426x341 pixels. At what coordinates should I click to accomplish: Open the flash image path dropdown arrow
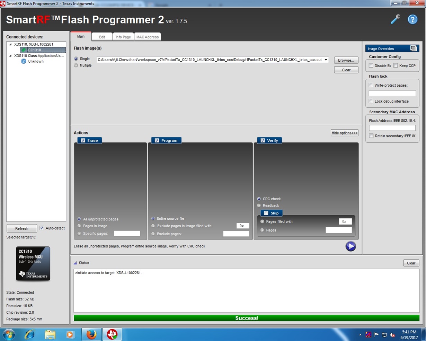point(326,60)
